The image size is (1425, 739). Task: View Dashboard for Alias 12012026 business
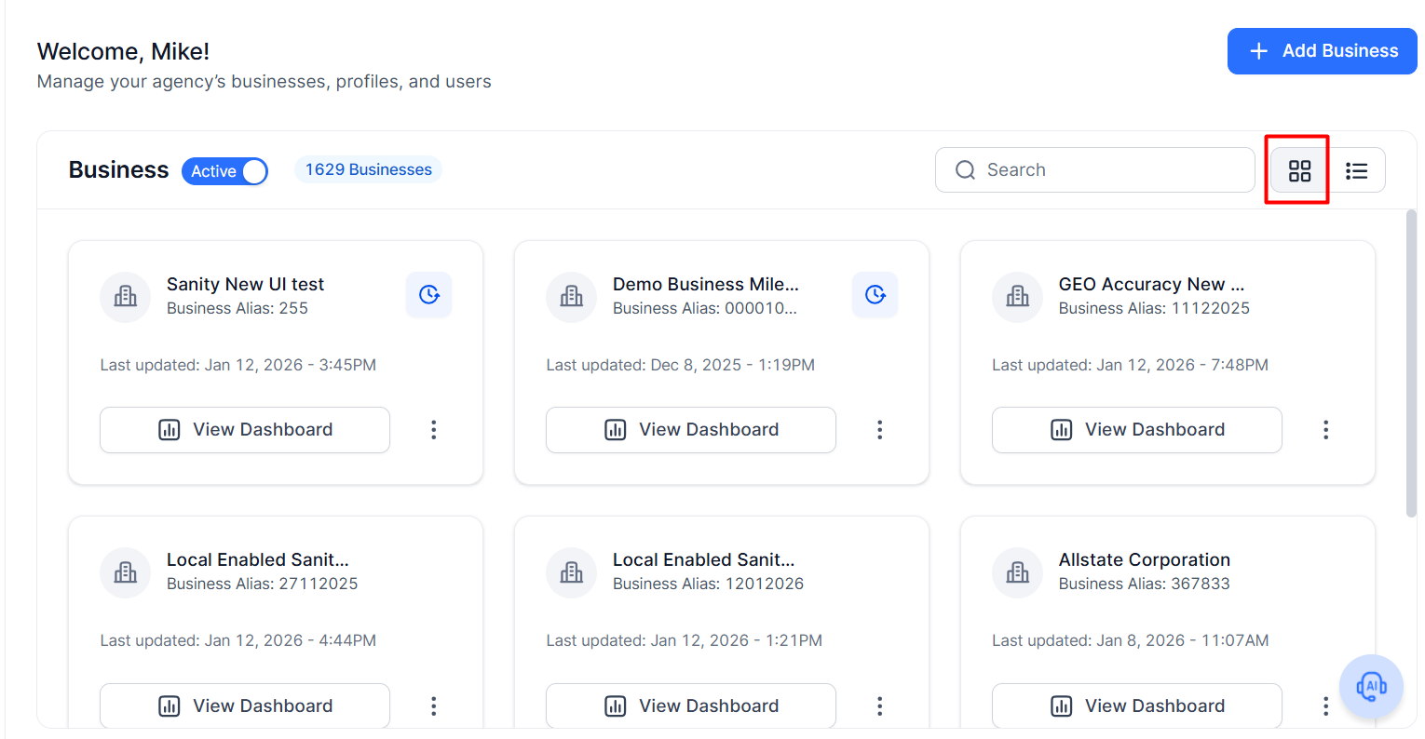[x=691, y=705]
